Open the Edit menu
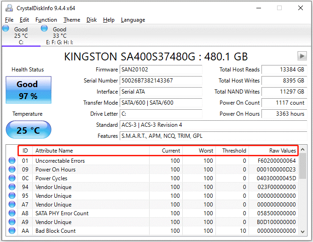 (24, 20)
